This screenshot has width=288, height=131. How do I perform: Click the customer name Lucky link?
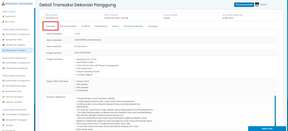(x=77, y=34)
